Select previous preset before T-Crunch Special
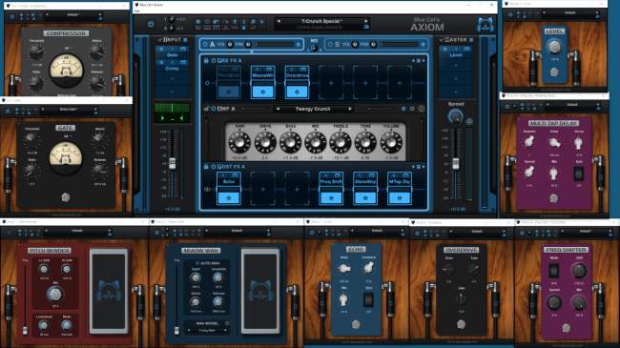Screen dimensions: 620x348 279,21
